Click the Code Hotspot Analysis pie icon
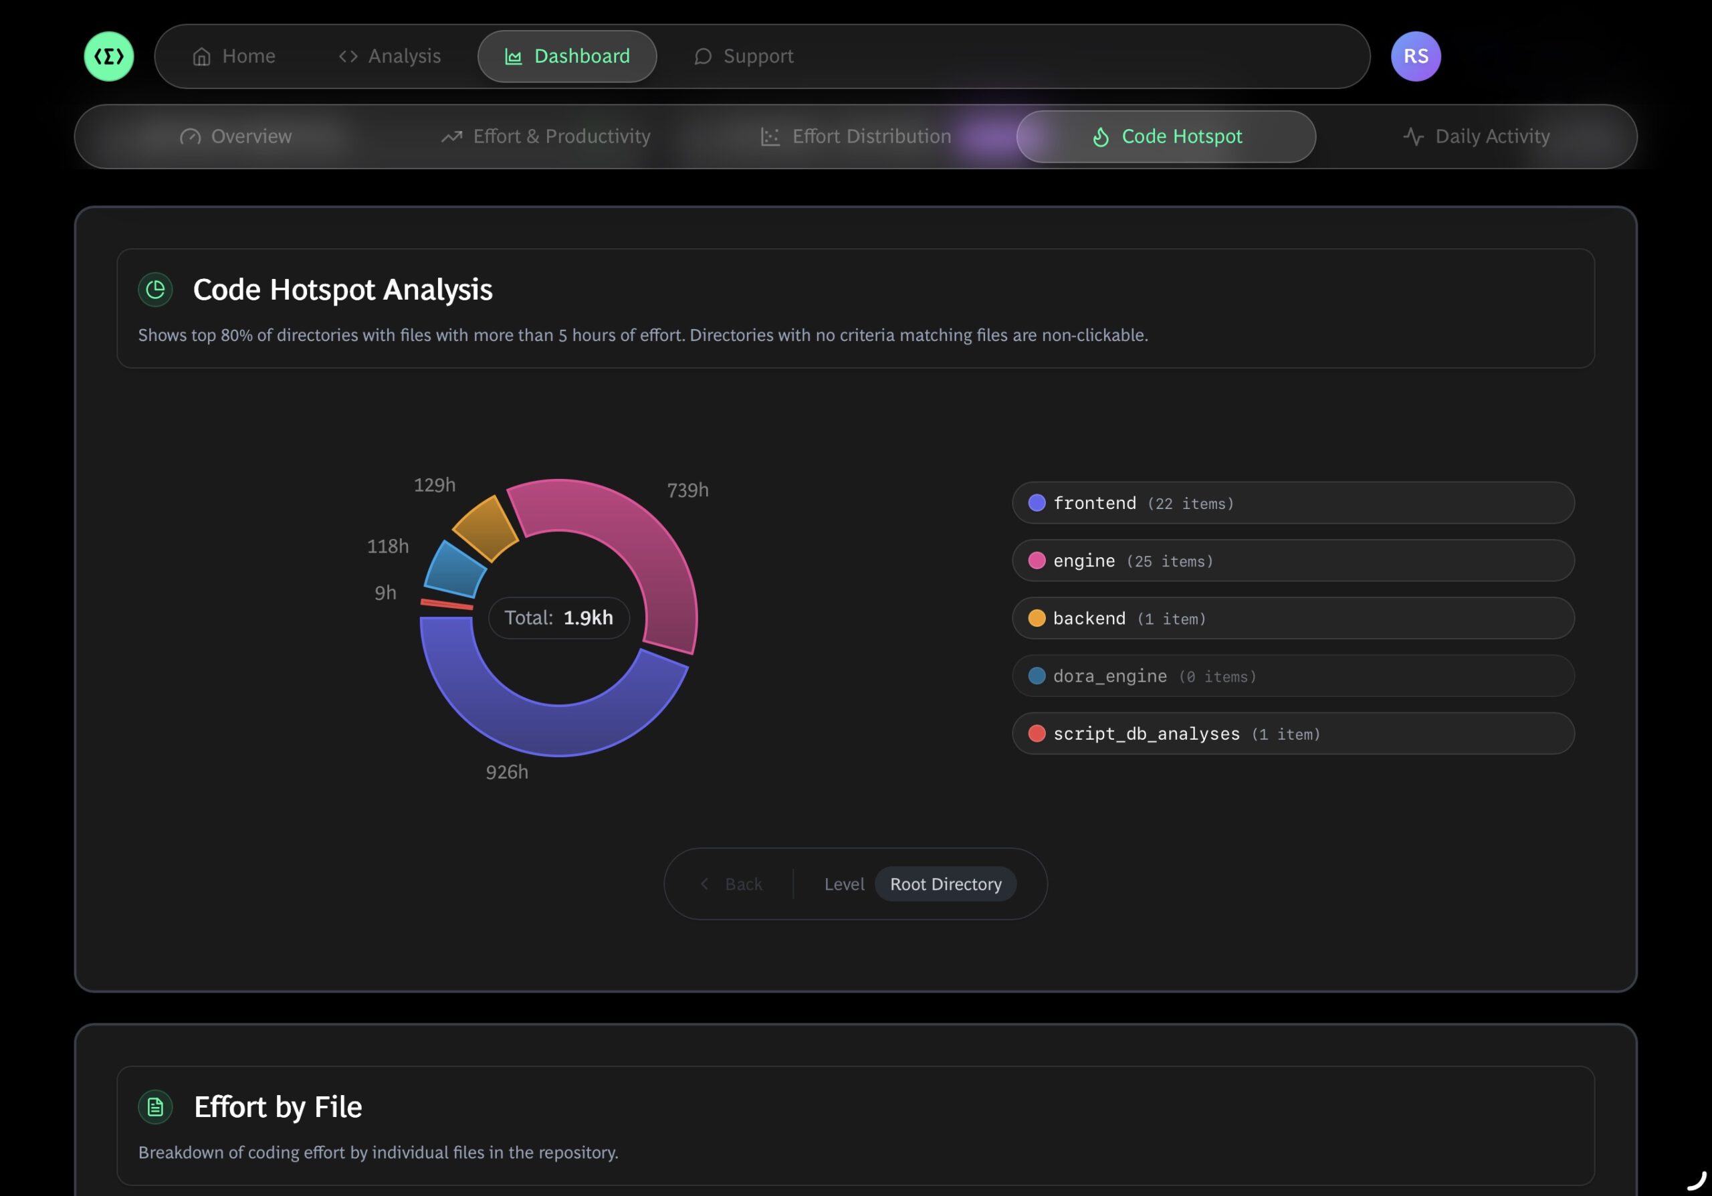The height and width of the screenshot is (1196, 1712). point(155,290)
